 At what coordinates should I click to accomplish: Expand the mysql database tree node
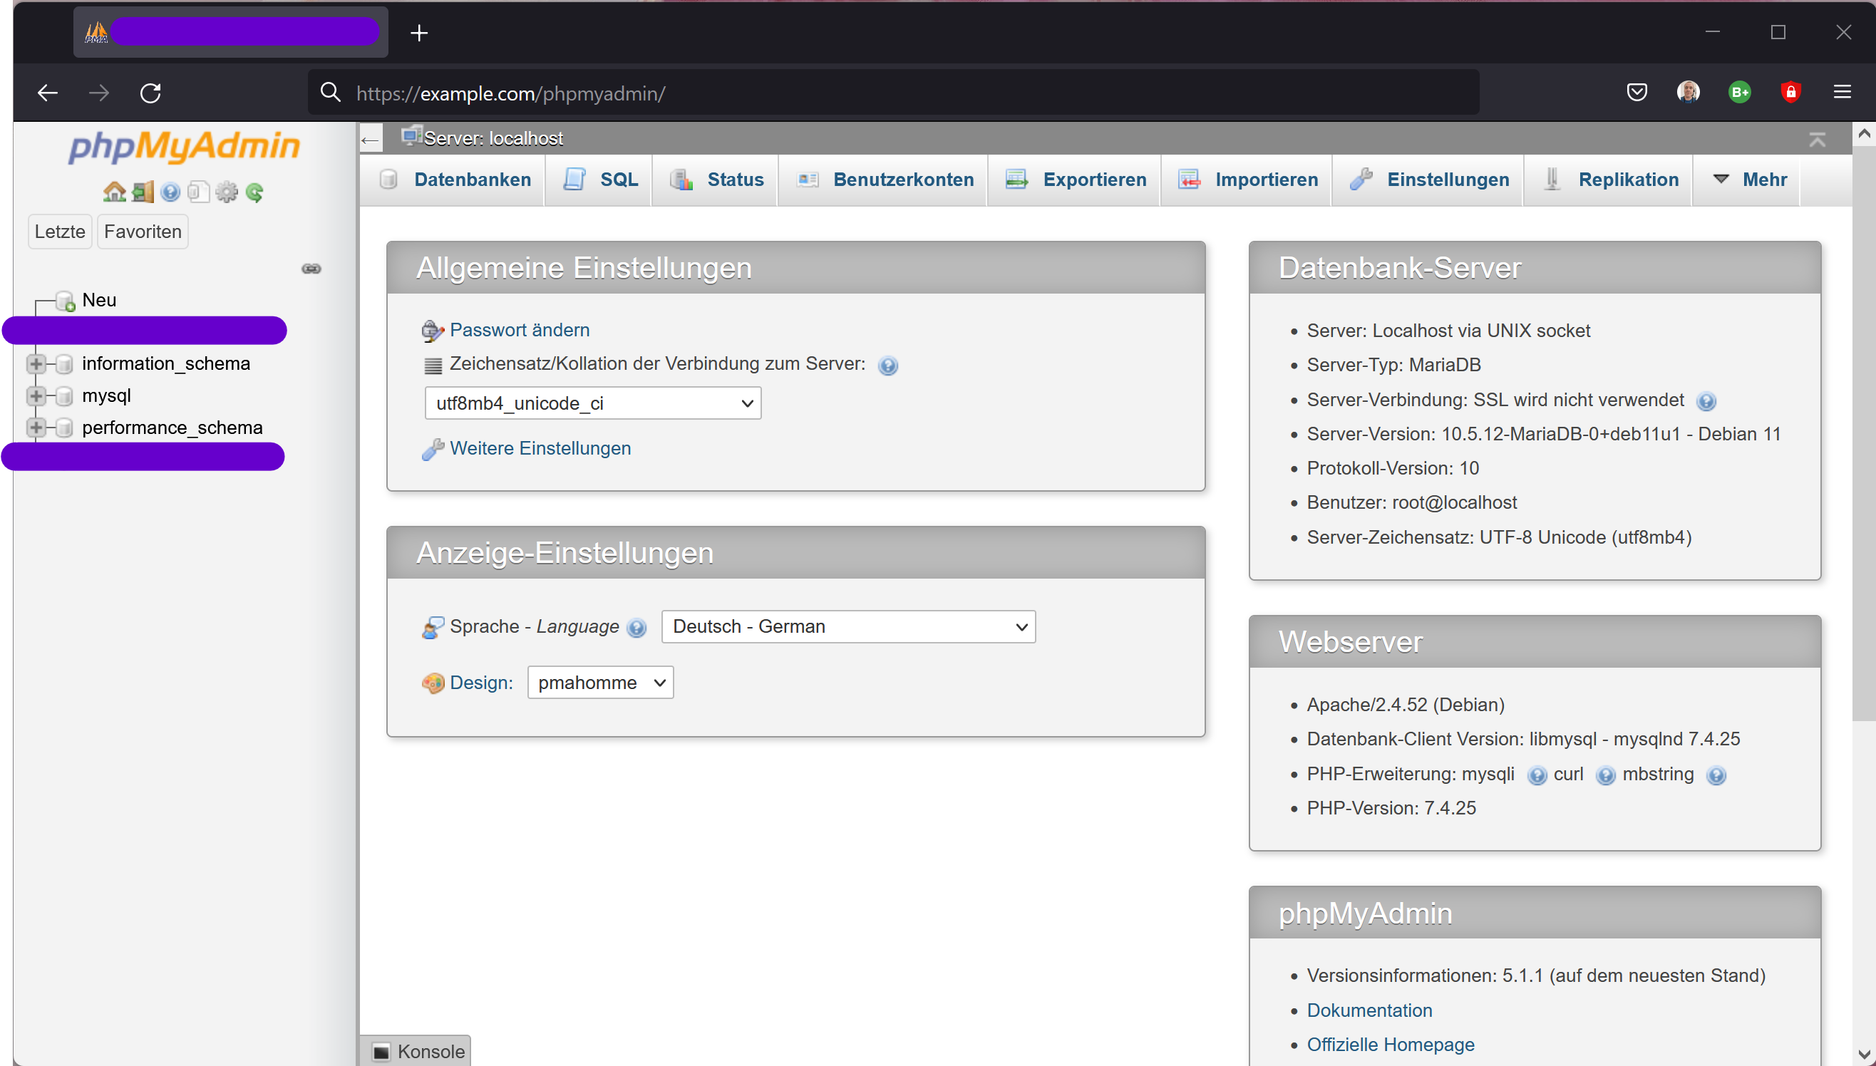[x=35, y=396]
